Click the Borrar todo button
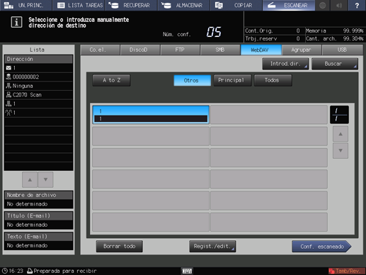This screenshot has height=275, width=366. [x=119, y=247]
